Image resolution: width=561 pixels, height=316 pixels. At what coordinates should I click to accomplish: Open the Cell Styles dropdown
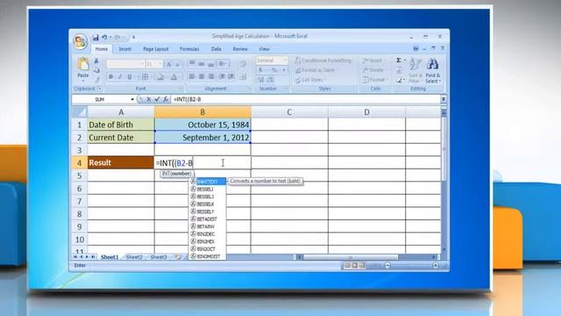click(x=309, y=80)
